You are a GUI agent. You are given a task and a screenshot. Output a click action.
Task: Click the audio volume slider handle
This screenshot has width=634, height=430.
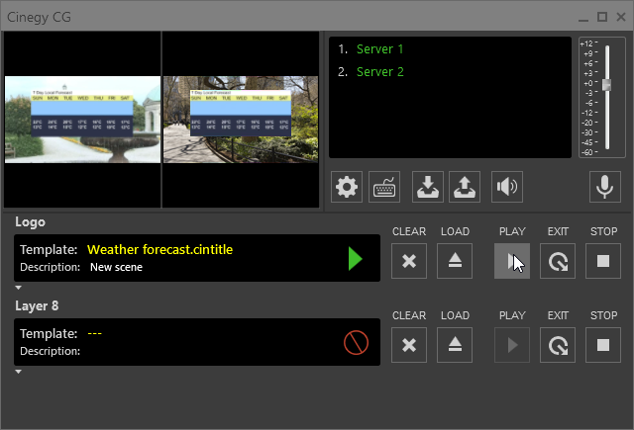607,85
